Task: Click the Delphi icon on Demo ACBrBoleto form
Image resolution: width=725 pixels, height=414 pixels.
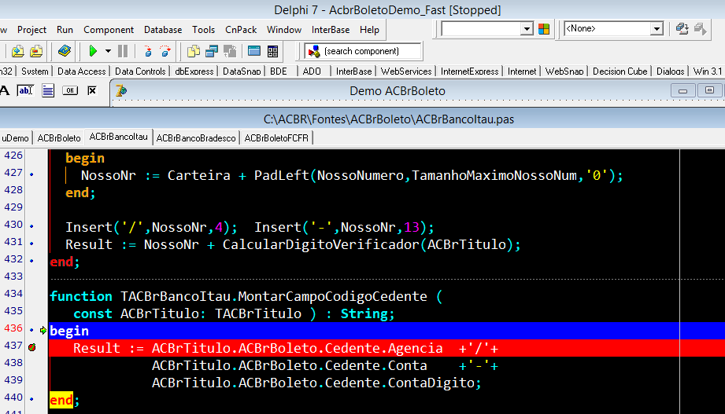Action: point(121,91)
